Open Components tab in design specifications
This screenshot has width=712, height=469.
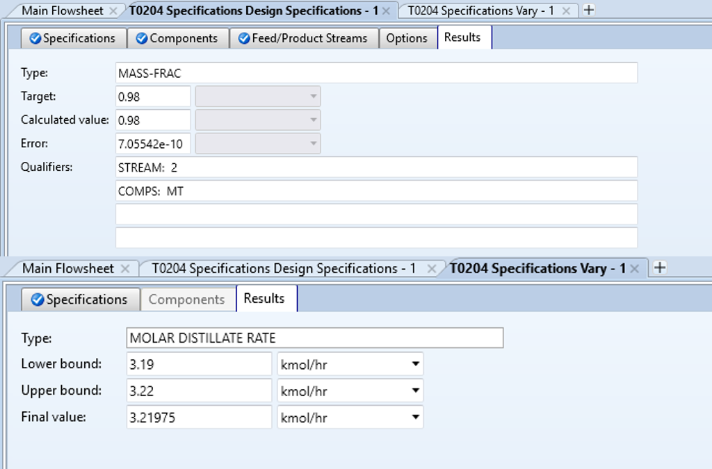click(177, 38)
